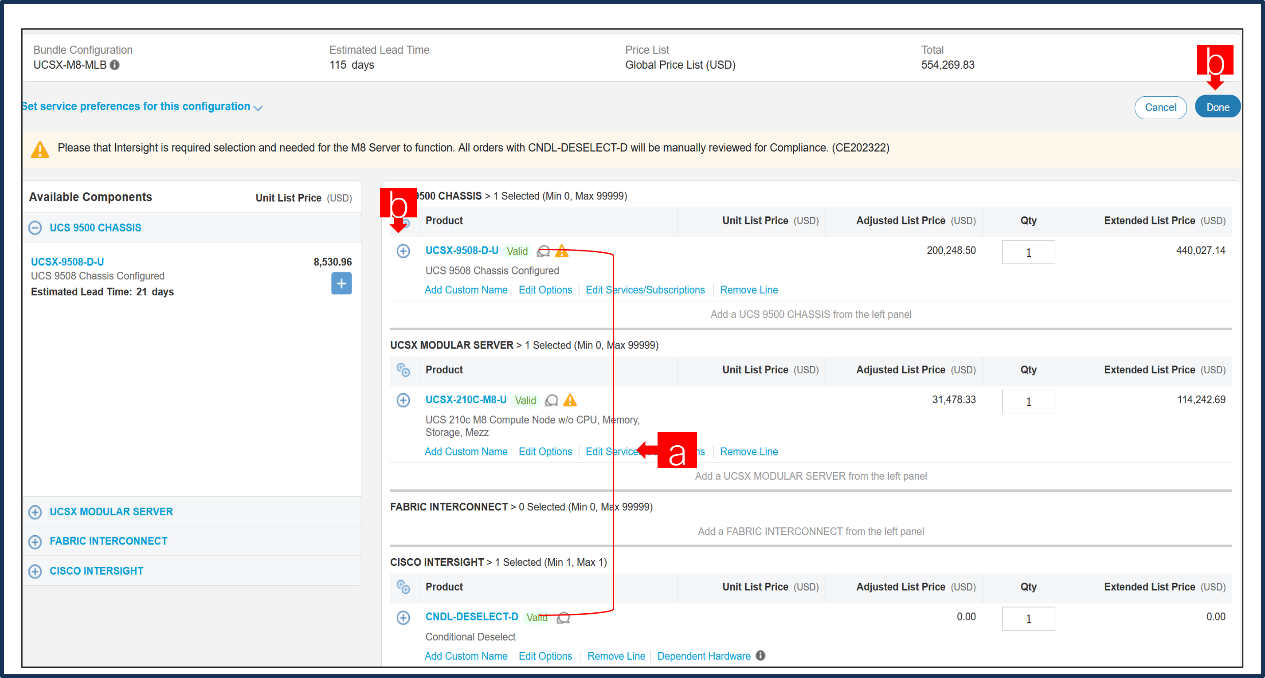This screenshot has height=678, width=1265.
Task: Click the Dependent Hardware info icon
Action: [761, 655]
